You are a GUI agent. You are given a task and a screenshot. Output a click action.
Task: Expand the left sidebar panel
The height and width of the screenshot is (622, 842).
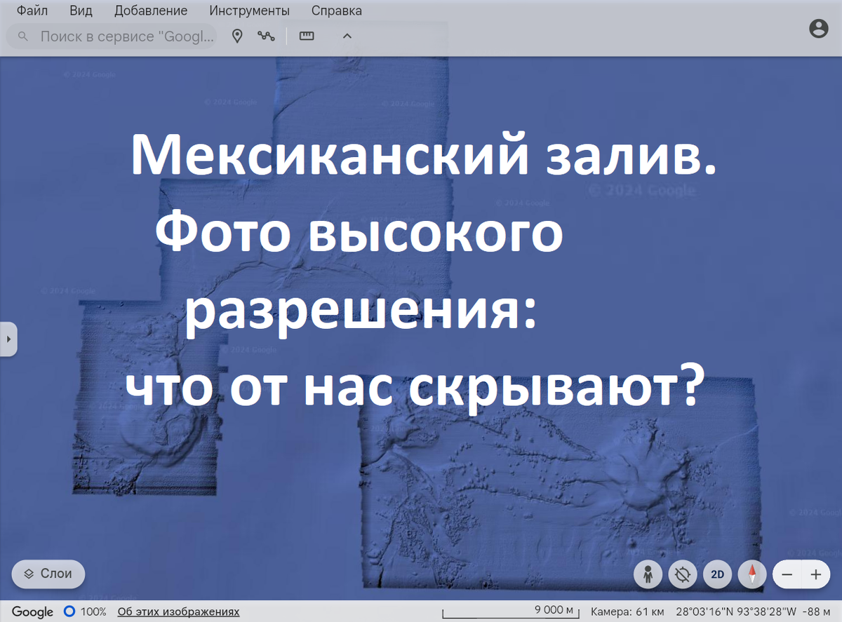click(9, 339)
